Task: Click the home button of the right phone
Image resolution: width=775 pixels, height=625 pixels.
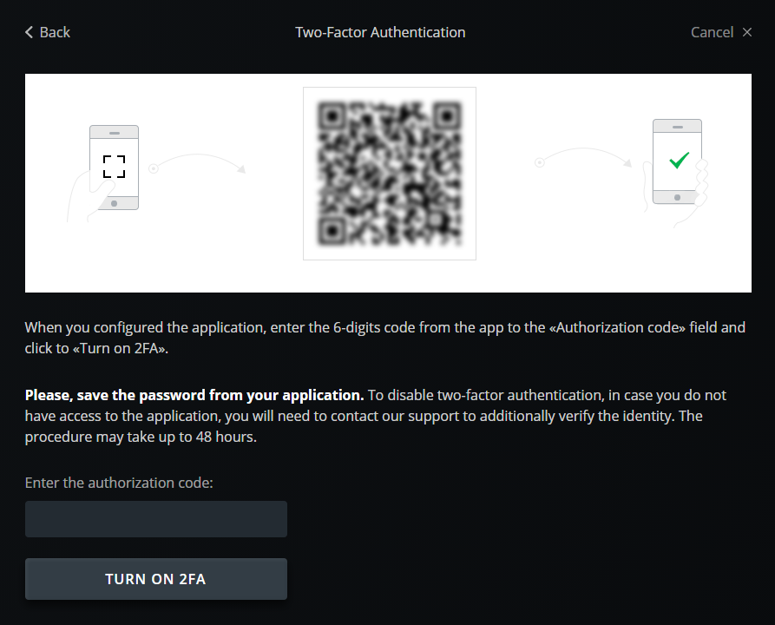Action: (677, 197)
